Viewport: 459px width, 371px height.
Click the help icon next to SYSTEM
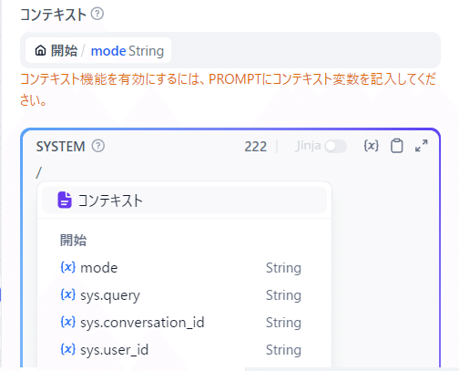point(98,146)
